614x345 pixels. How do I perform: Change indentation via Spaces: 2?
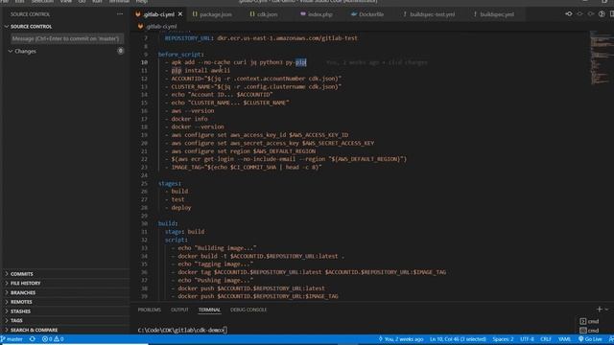click(503, 339)
